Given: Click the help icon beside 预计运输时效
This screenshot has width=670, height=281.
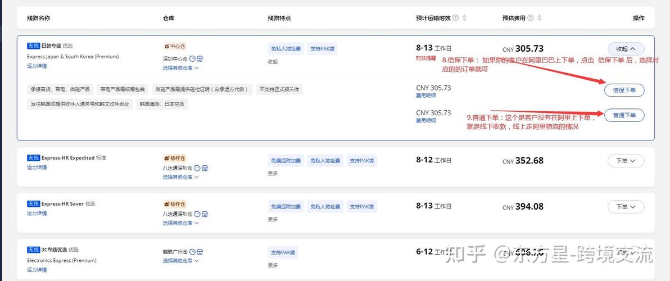Looking at the screenshot, I should 455,18.
